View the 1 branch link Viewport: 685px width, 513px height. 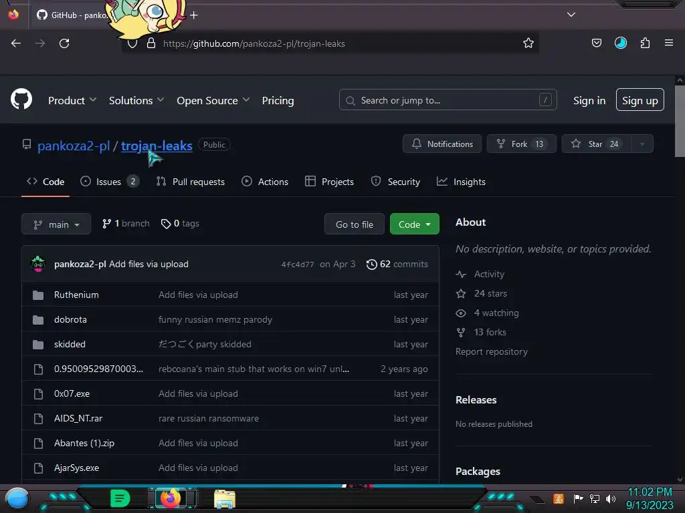coord(126,224)
